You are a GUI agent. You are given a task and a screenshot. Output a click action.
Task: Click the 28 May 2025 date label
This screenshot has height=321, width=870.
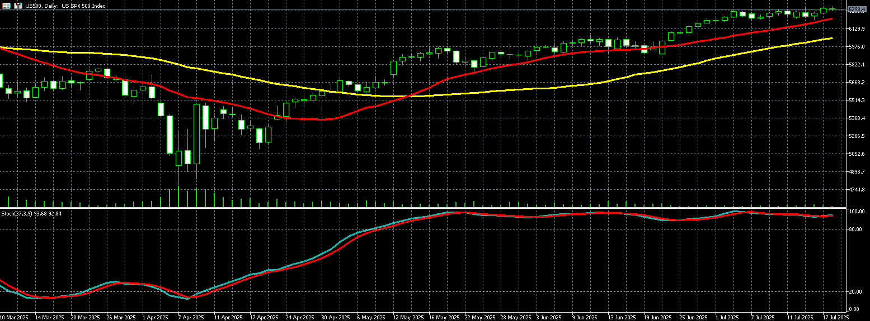click(x=515, y=317)
